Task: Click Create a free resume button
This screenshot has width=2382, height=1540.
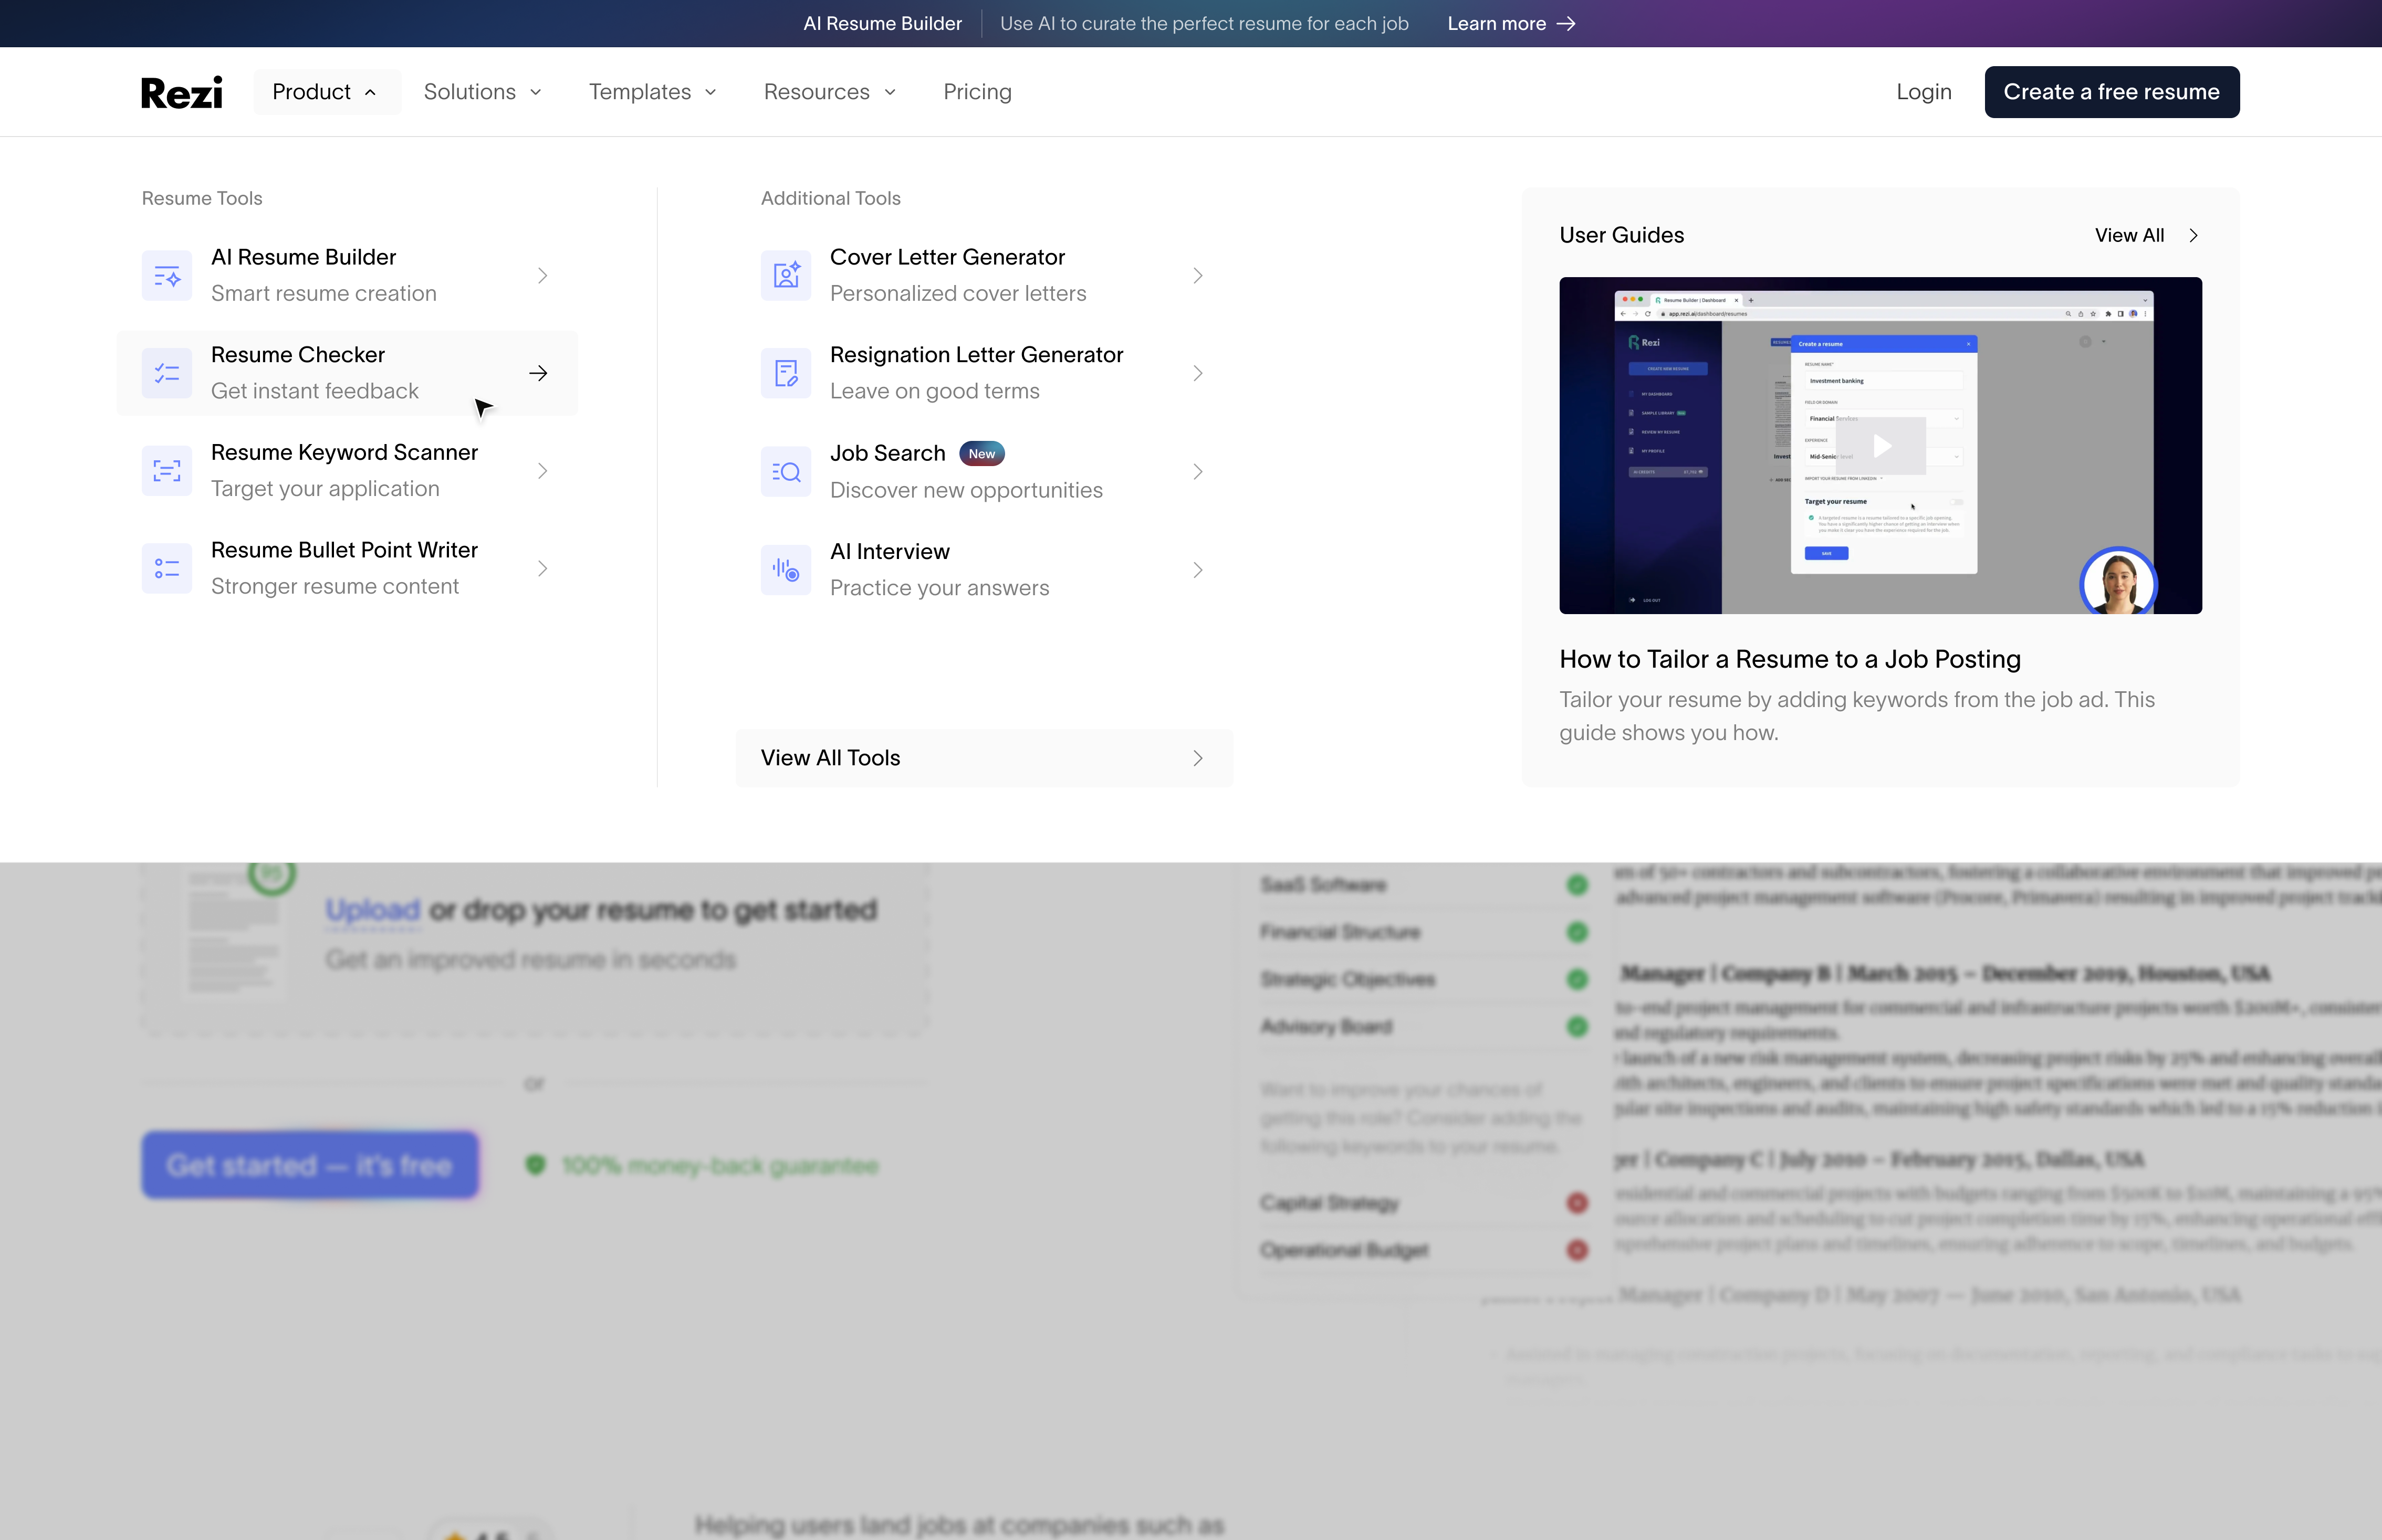Action: point(2111,92)
